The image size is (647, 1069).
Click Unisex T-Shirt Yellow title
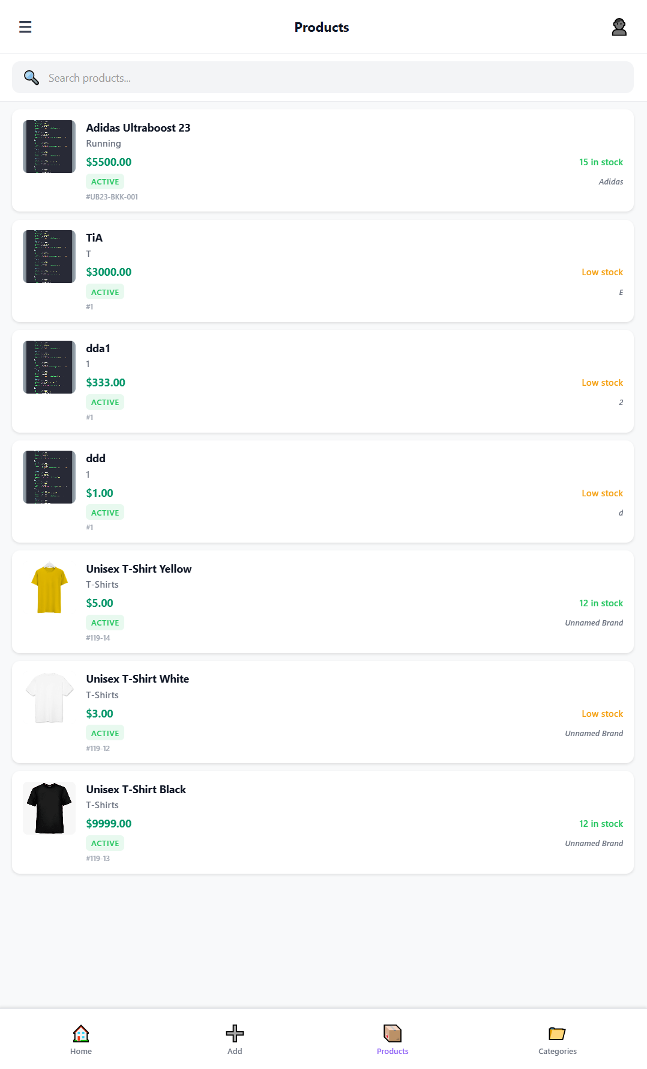point(139,569)
